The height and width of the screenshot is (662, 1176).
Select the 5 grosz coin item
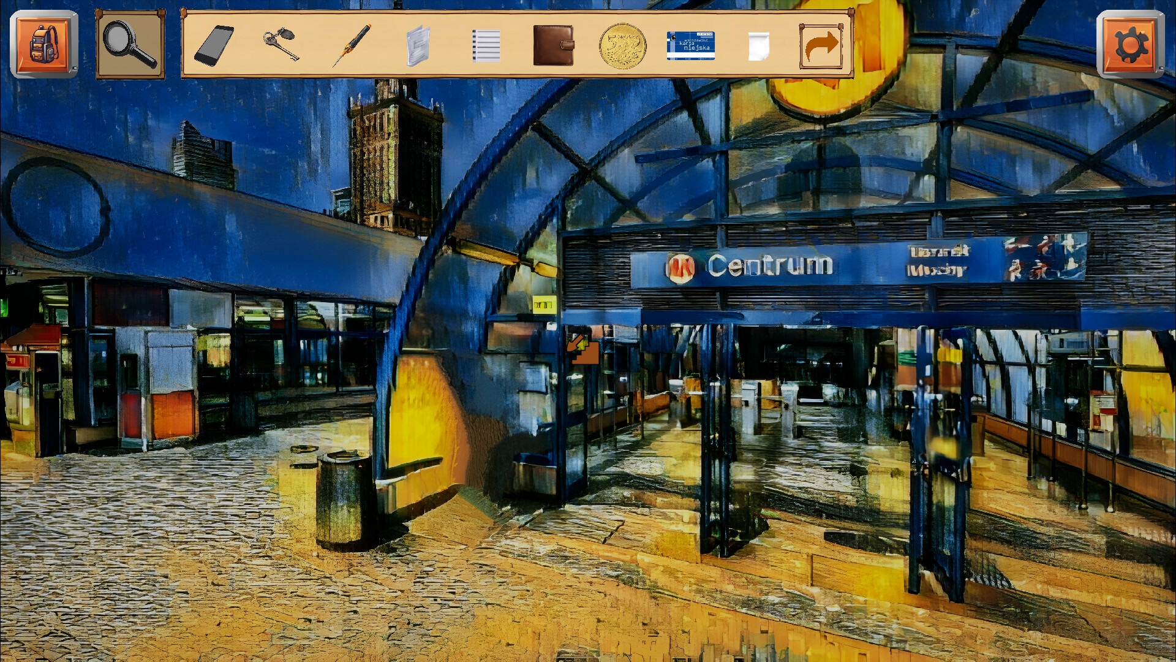(623, 46)
